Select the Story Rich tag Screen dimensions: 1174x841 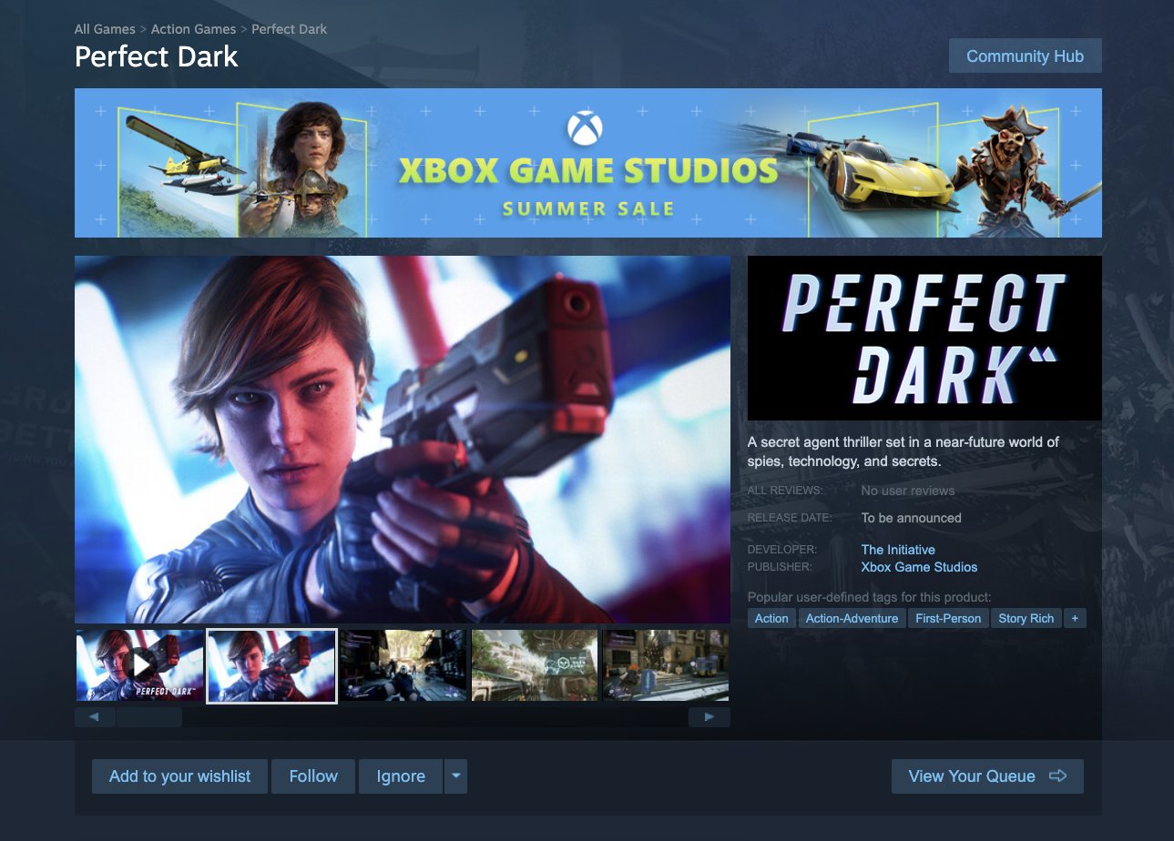tap(1026, 618)
